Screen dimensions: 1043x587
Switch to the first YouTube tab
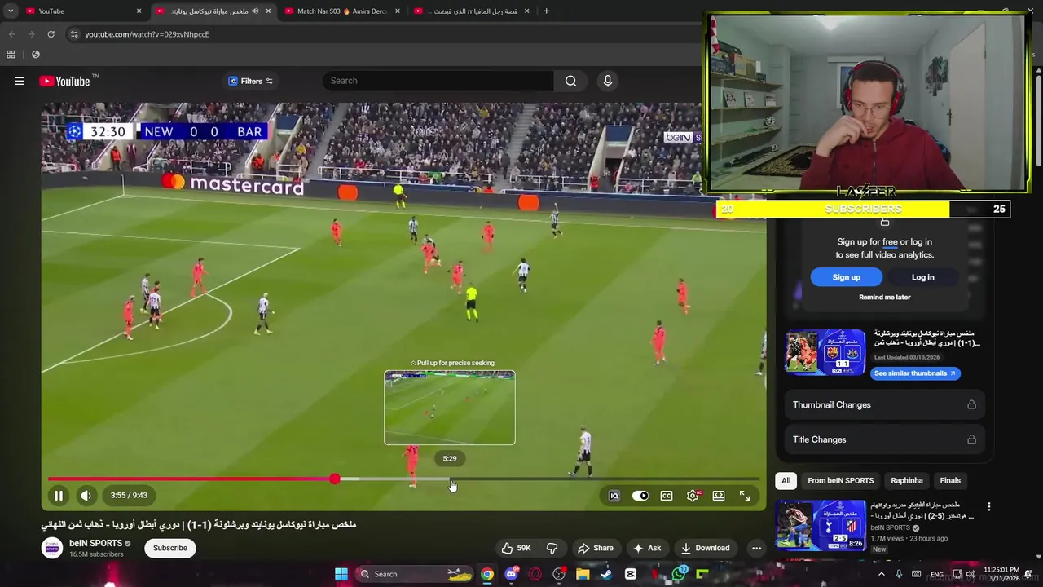tap(81, 11)
